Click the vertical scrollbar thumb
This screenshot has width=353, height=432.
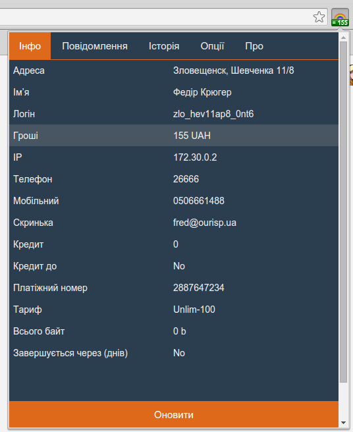point(343,212)
